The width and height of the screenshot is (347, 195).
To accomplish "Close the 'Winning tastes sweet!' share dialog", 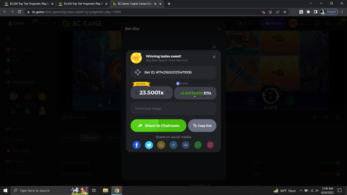I will pyautogui.click(x=214, y=57).
